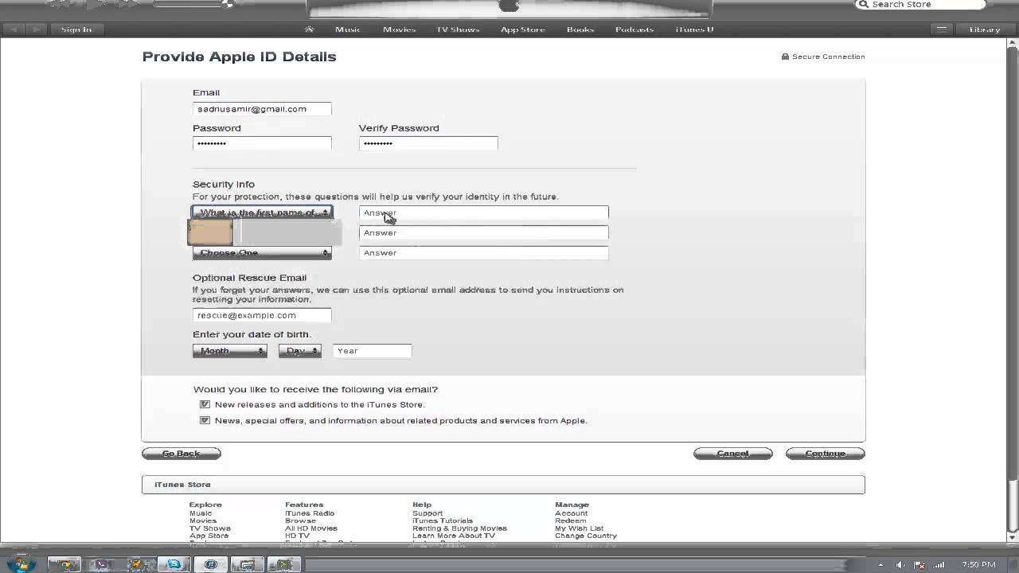Screen dimensions: 1019x573
Task: Click the first security Answer field
Action: point(483,212)
